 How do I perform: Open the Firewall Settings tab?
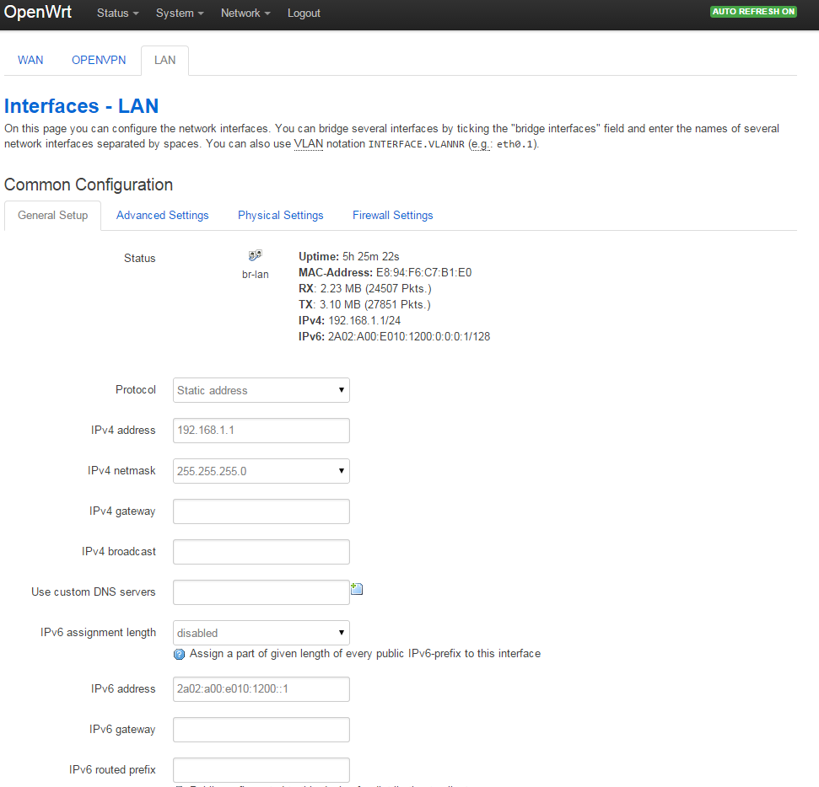(392, 216)
